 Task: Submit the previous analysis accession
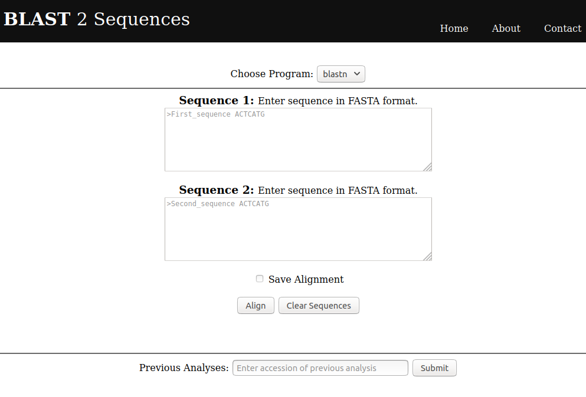click(x=434, y=368)
